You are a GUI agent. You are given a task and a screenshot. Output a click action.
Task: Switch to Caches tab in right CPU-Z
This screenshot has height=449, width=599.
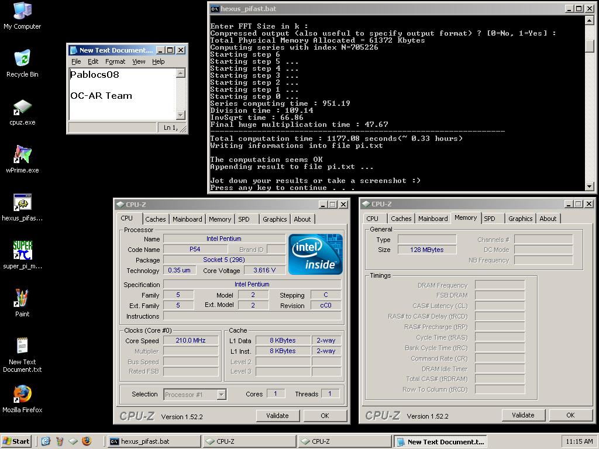pyautogui.click(x=401, y=219)
